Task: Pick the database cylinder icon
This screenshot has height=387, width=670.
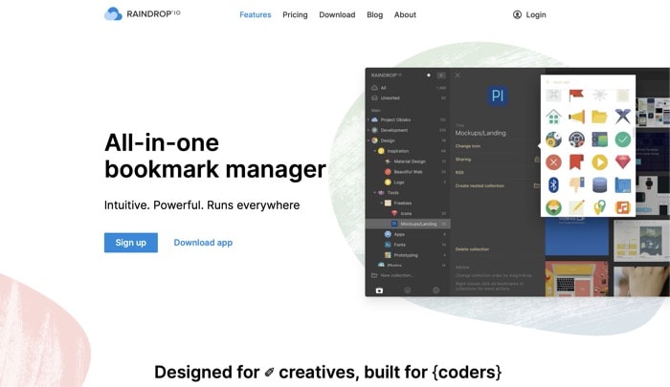Action: coord(599,184)
